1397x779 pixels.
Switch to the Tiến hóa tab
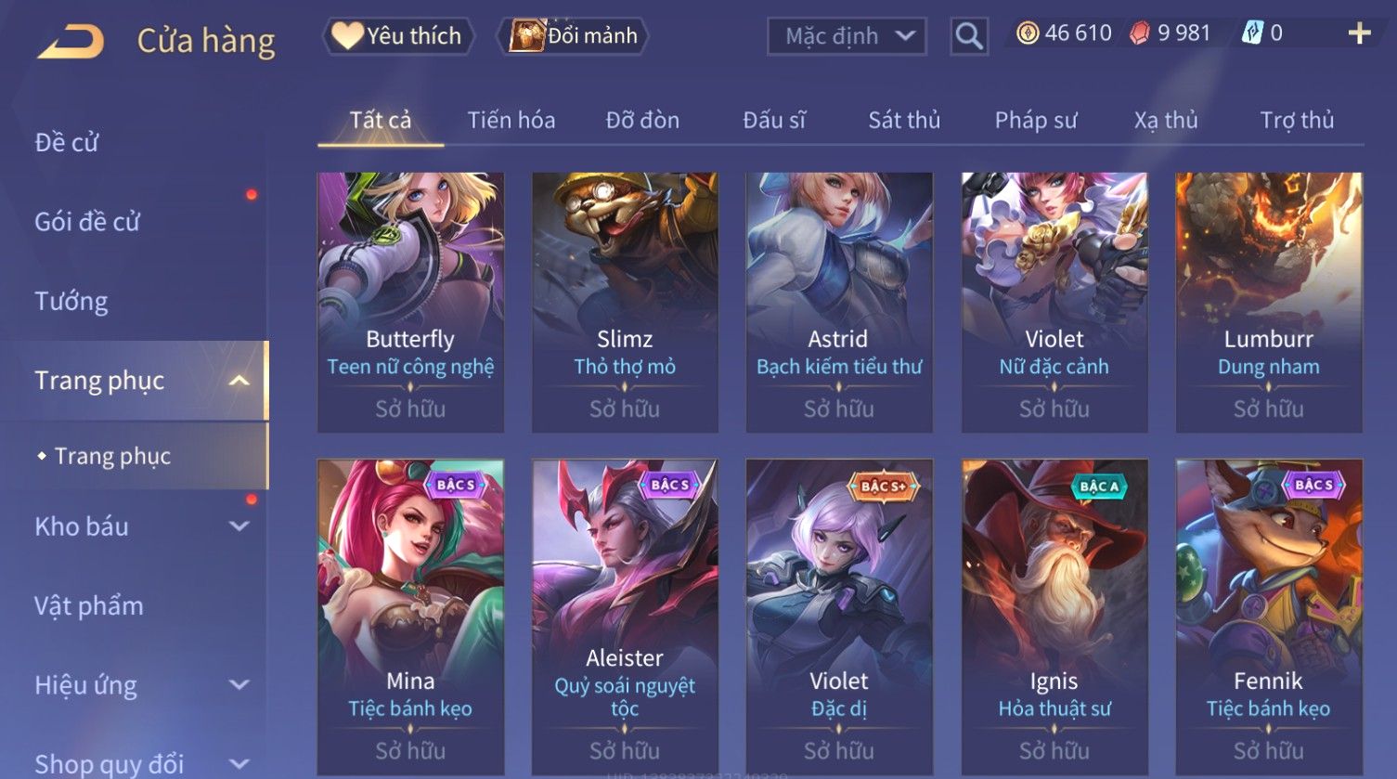[511, 120]
